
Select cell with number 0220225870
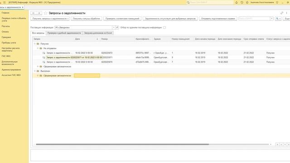[x=117, y=62]
